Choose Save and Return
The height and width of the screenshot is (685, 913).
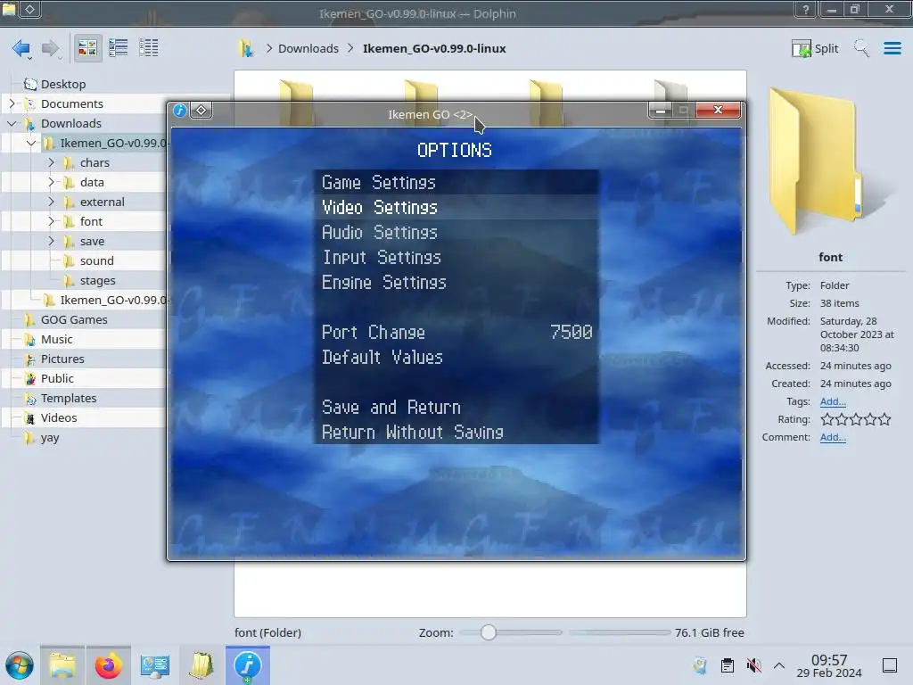click(x=456, y=407)
